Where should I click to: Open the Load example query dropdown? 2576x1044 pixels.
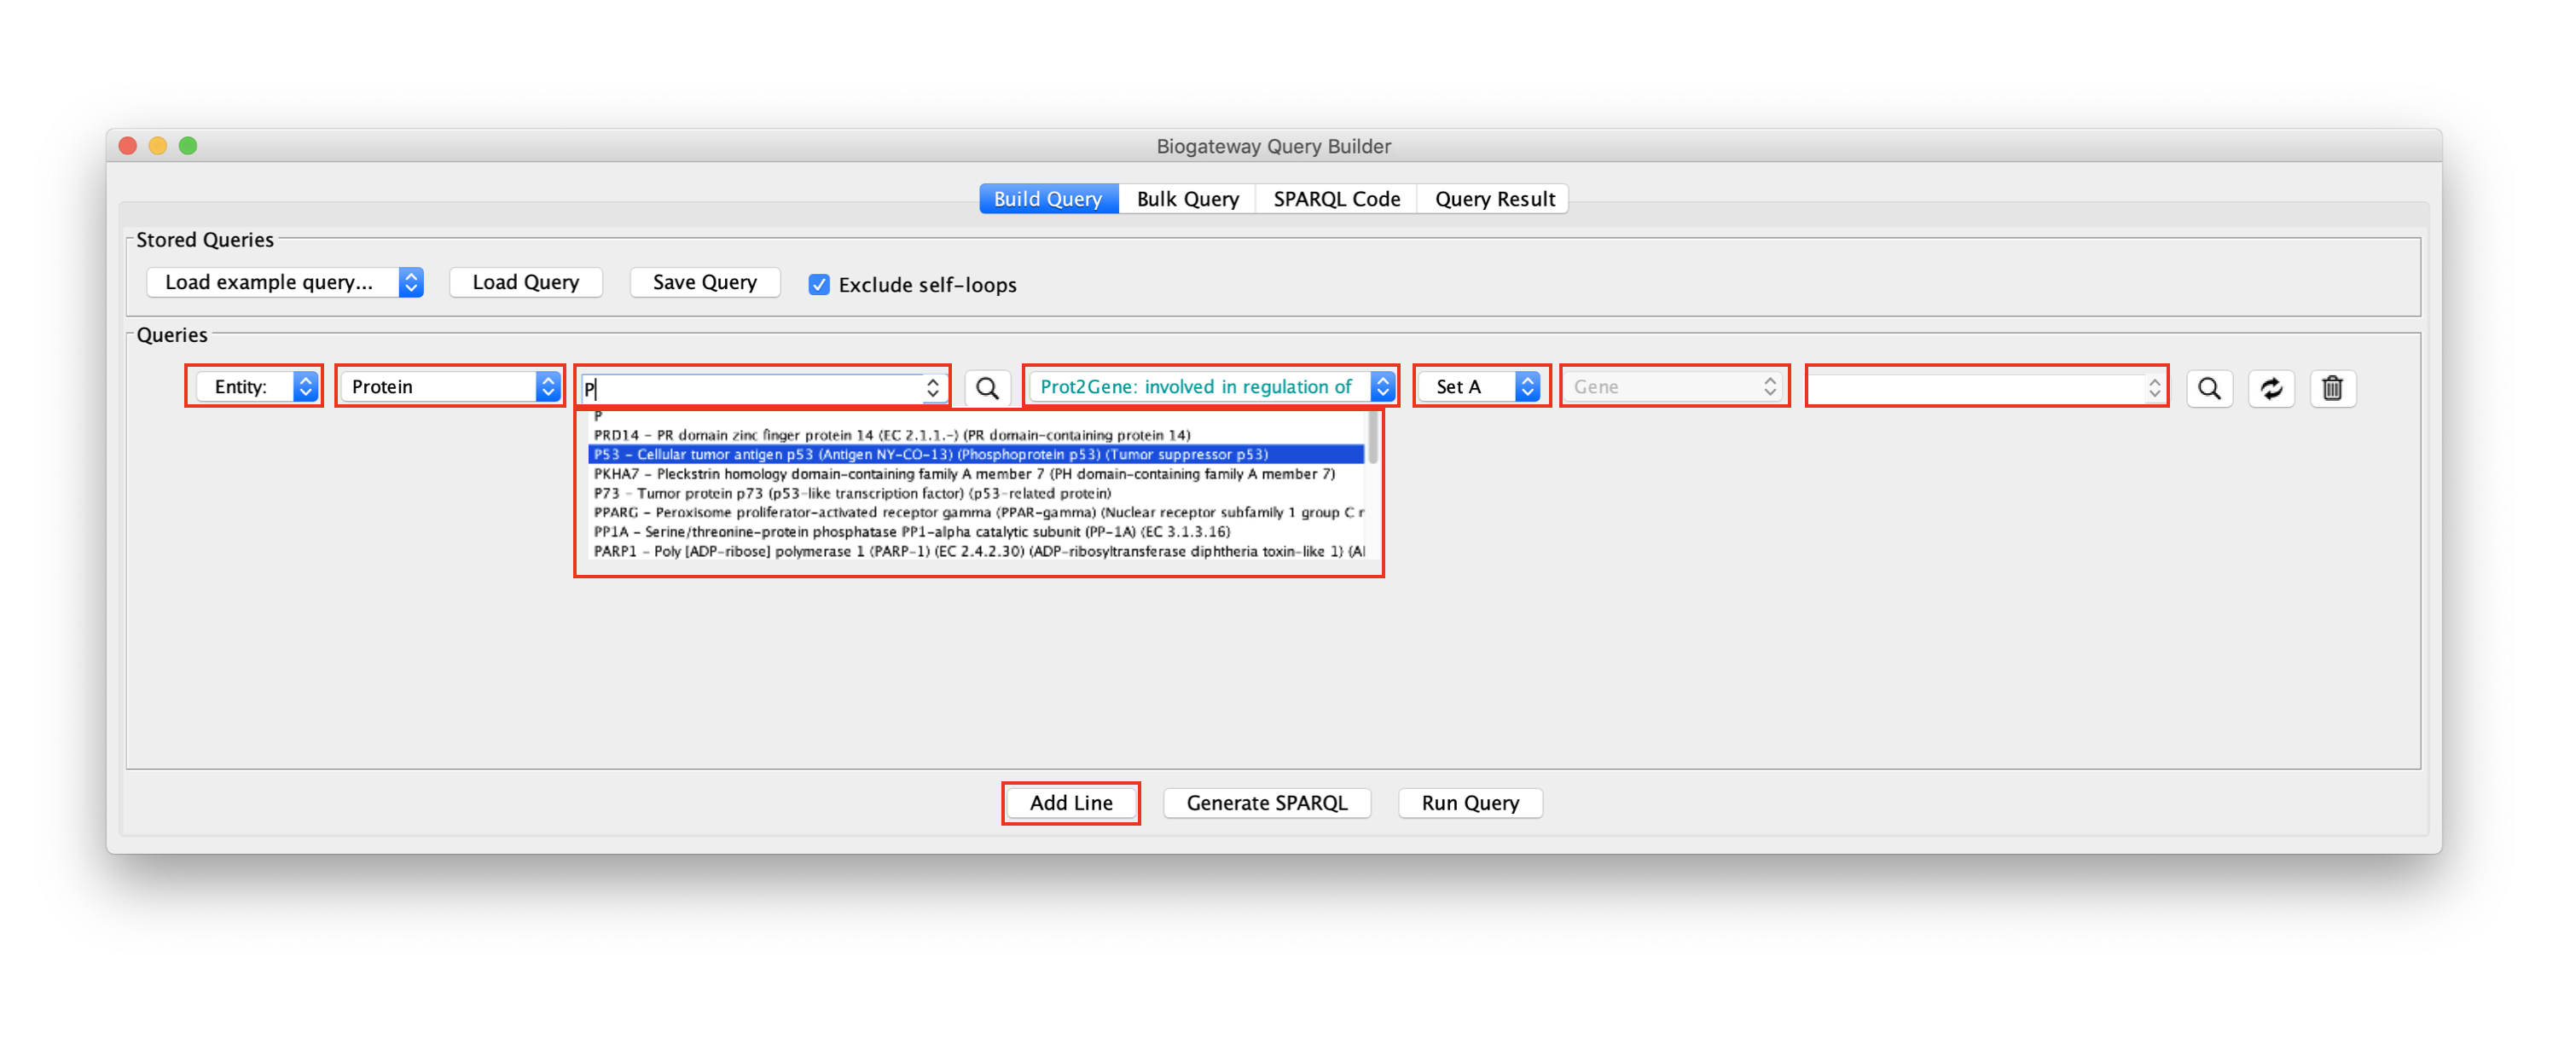tap(285, 282)
